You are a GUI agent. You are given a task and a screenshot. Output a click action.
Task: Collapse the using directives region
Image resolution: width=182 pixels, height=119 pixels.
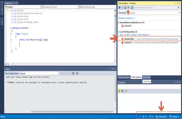(11, 11)
